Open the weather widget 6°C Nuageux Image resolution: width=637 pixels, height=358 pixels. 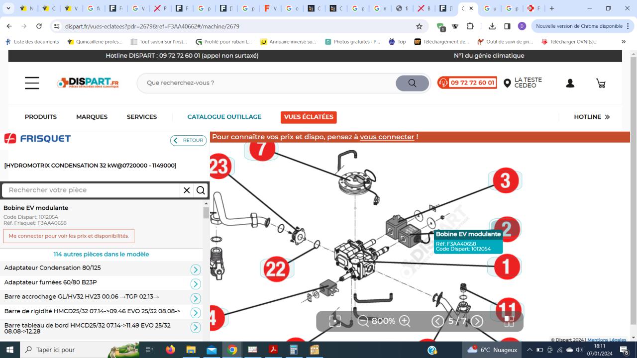tap(492, 350)
